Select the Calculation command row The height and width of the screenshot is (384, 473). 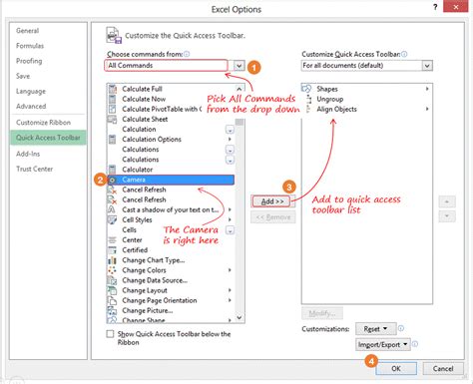171,130
